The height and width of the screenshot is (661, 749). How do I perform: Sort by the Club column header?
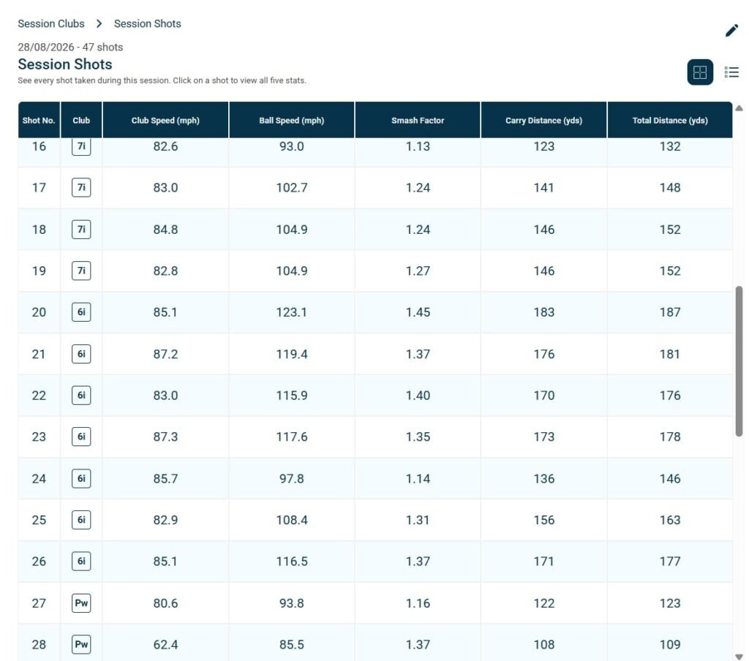(81, 121)
